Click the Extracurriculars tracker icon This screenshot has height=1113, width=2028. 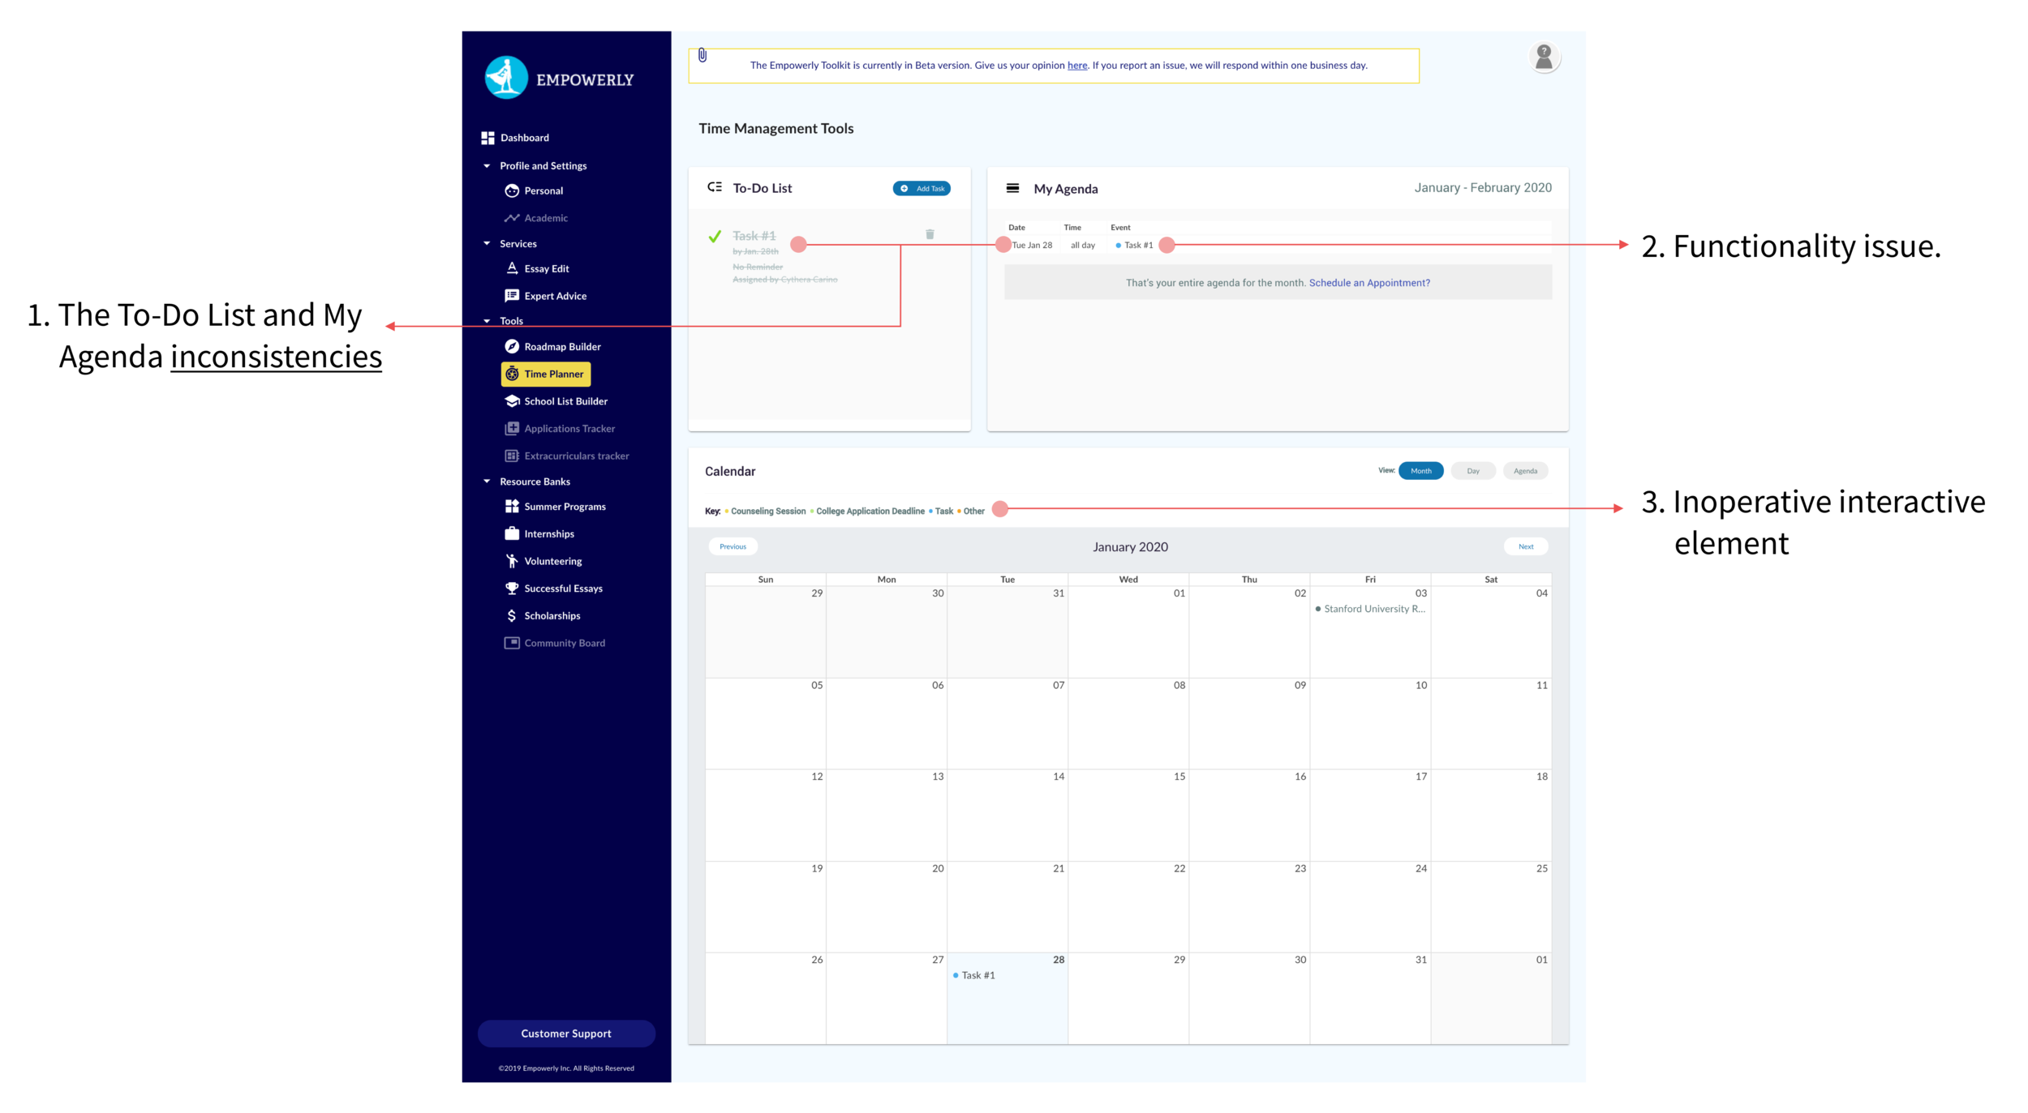(x=512, y=456)
